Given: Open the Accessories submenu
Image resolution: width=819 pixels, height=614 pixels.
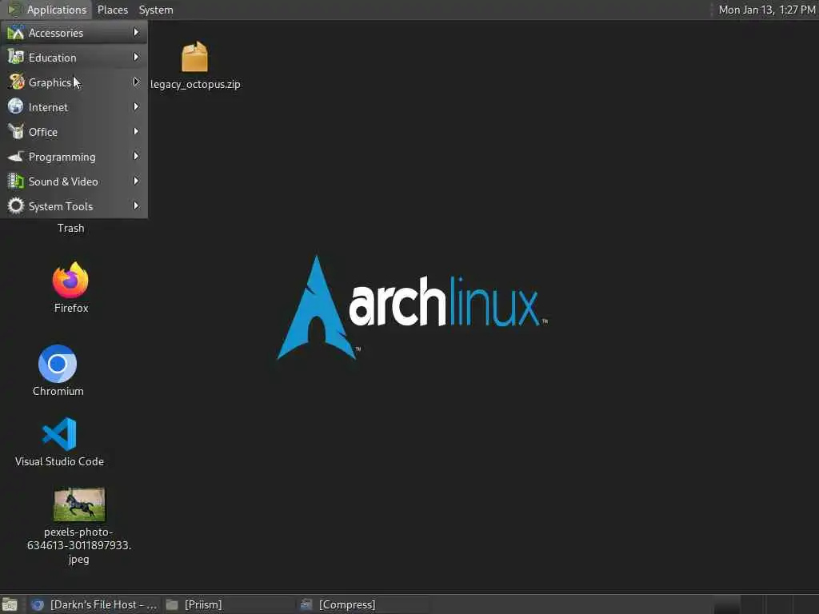Looking at the screenshot, I should click(x=74, y=33).
